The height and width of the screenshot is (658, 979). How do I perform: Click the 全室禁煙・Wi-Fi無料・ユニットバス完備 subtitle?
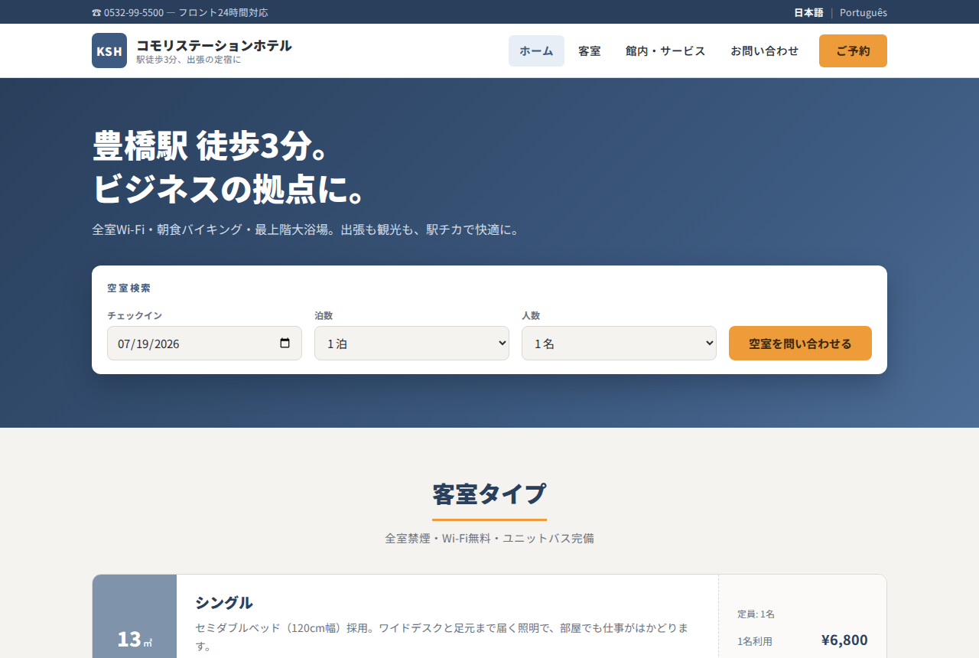tap(489, 538)
